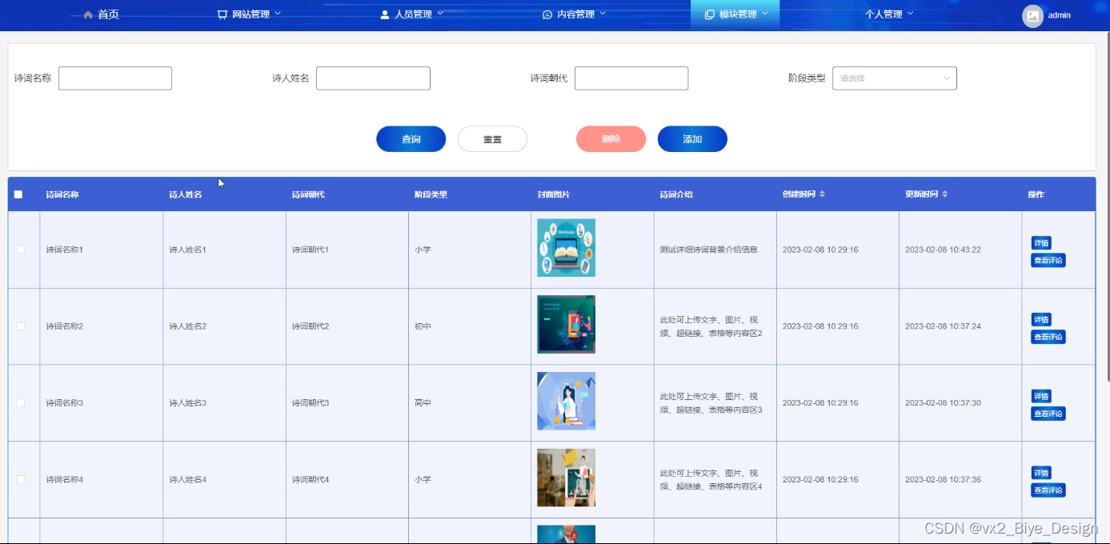
Task: Click 查看评论 for 诗词名称3 row
Action: pos(1048,414)
